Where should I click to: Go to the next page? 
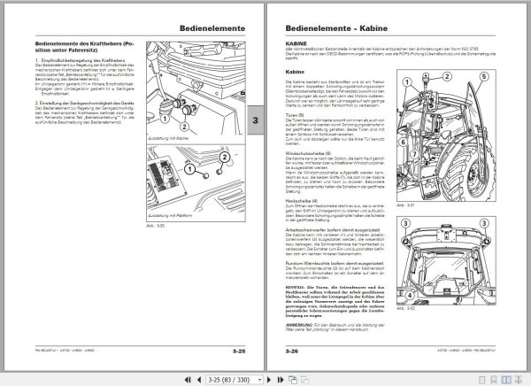(269, 380)
